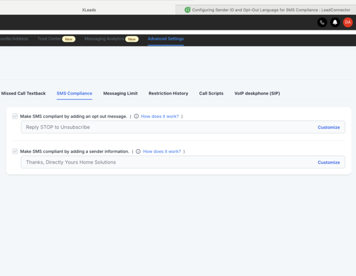Screen dimensions: 356x276
Task: Customize the sender information text
Action: click(x=328, y=162)
